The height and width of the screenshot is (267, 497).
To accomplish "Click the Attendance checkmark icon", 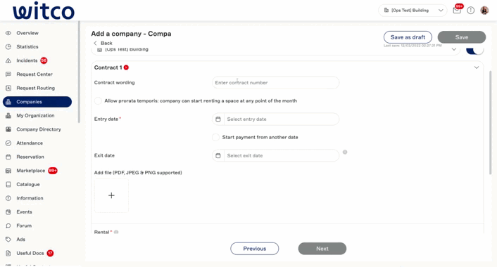I will (x=8, y=143).
